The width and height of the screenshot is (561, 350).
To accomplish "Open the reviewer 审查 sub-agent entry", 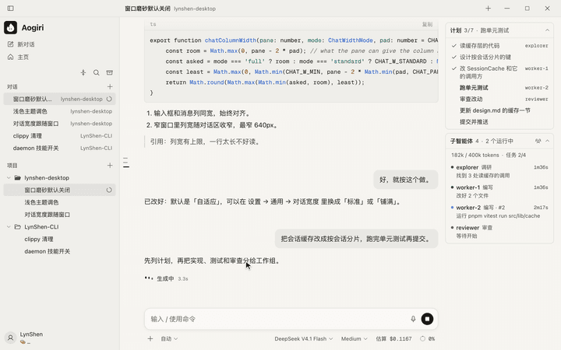I will [x=499, y=232].
